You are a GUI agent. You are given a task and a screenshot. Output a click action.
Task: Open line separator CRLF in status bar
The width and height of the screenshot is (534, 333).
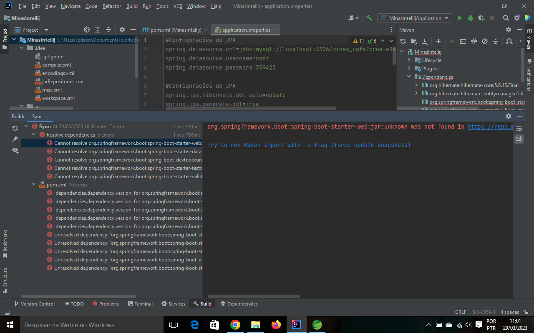point(461,312)
